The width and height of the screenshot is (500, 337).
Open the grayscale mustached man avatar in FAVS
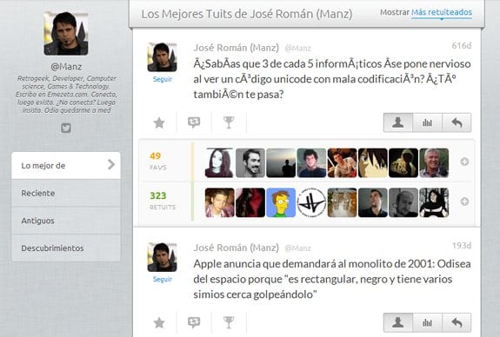tap(250, 162)
